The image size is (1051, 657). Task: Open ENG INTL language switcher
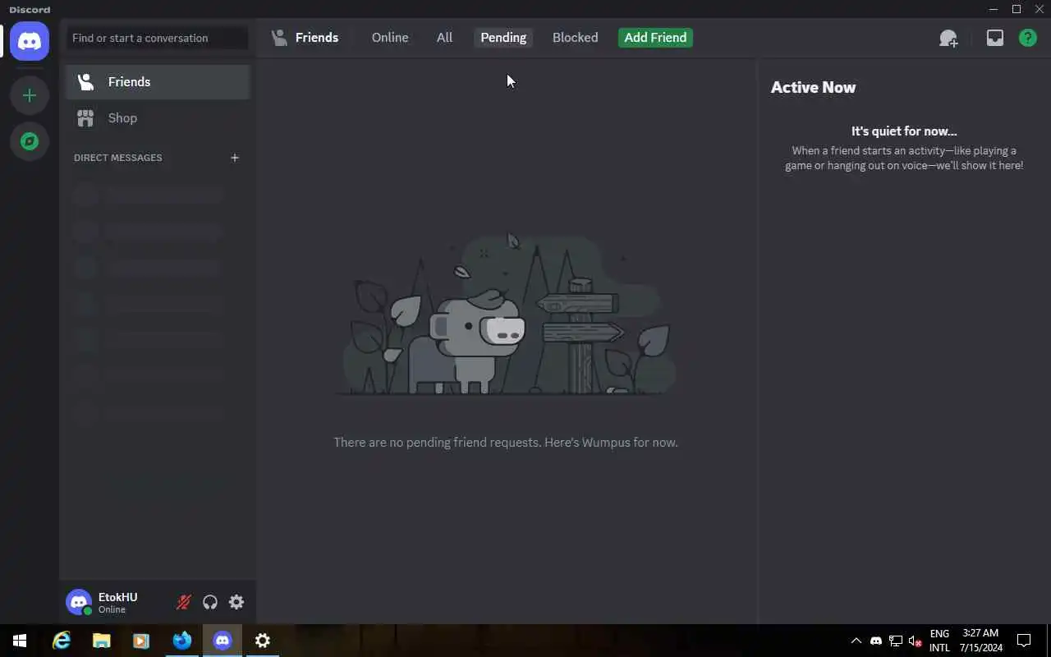click(x=939, y=641)
